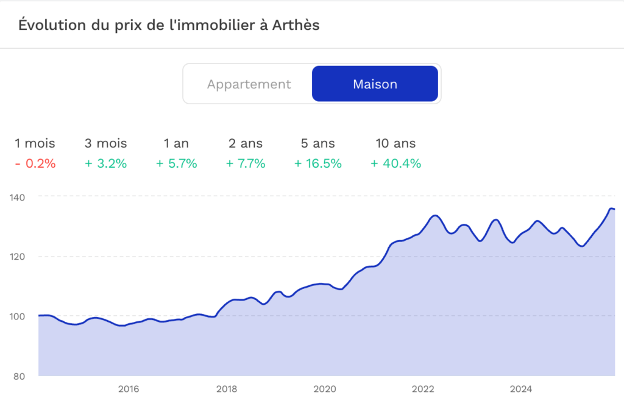Click the 2024 label on x-axis

(x=520, y=389)
